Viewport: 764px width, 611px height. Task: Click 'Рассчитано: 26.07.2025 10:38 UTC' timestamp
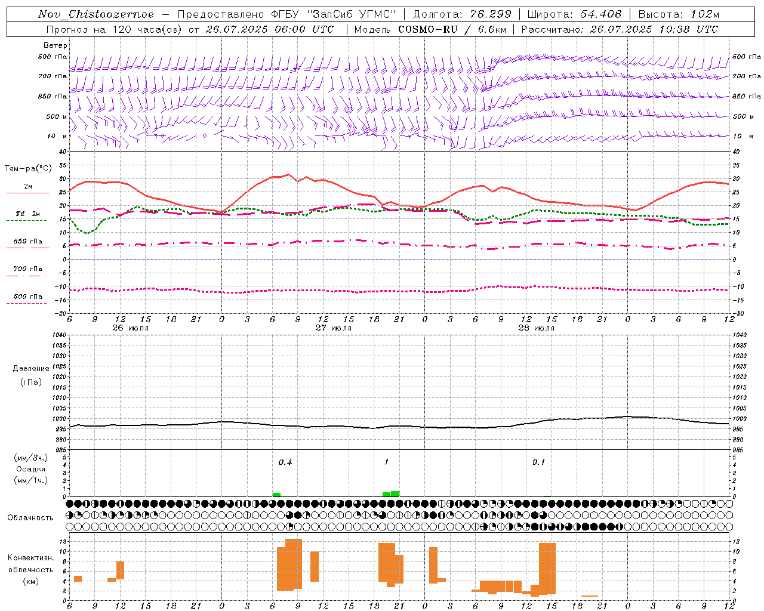(x=620, y=29)
